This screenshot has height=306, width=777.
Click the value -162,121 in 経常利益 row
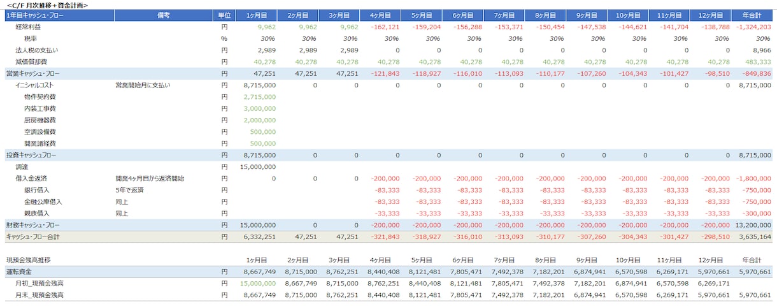point(385,27)
